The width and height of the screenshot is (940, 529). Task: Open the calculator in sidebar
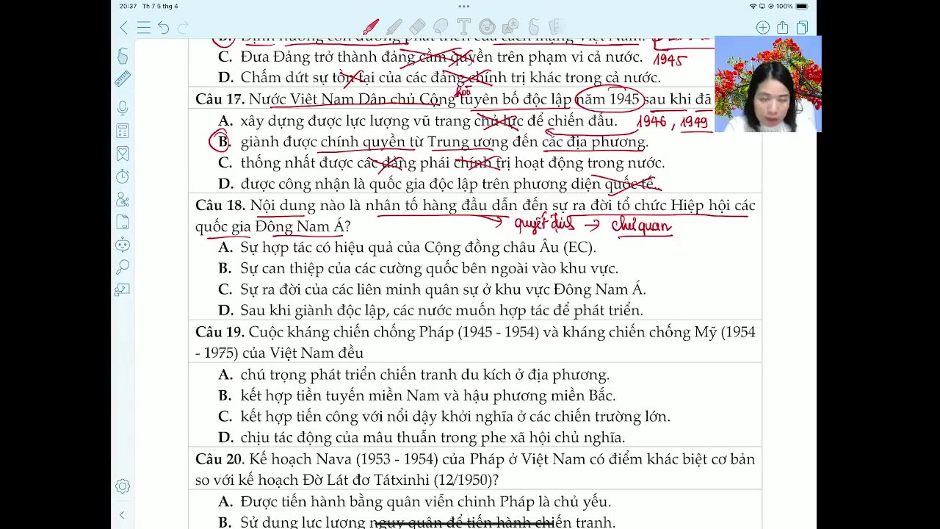(x=123, y=131)
